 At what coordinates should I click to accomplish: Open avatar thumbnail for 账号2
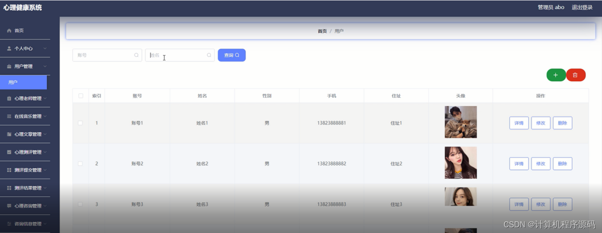point(461,162)
